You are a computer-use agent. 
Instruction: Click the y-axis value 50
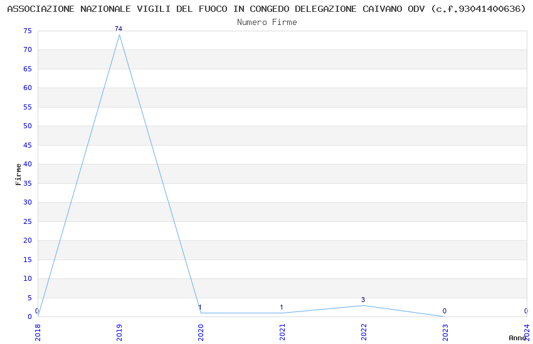pos(28,126)
